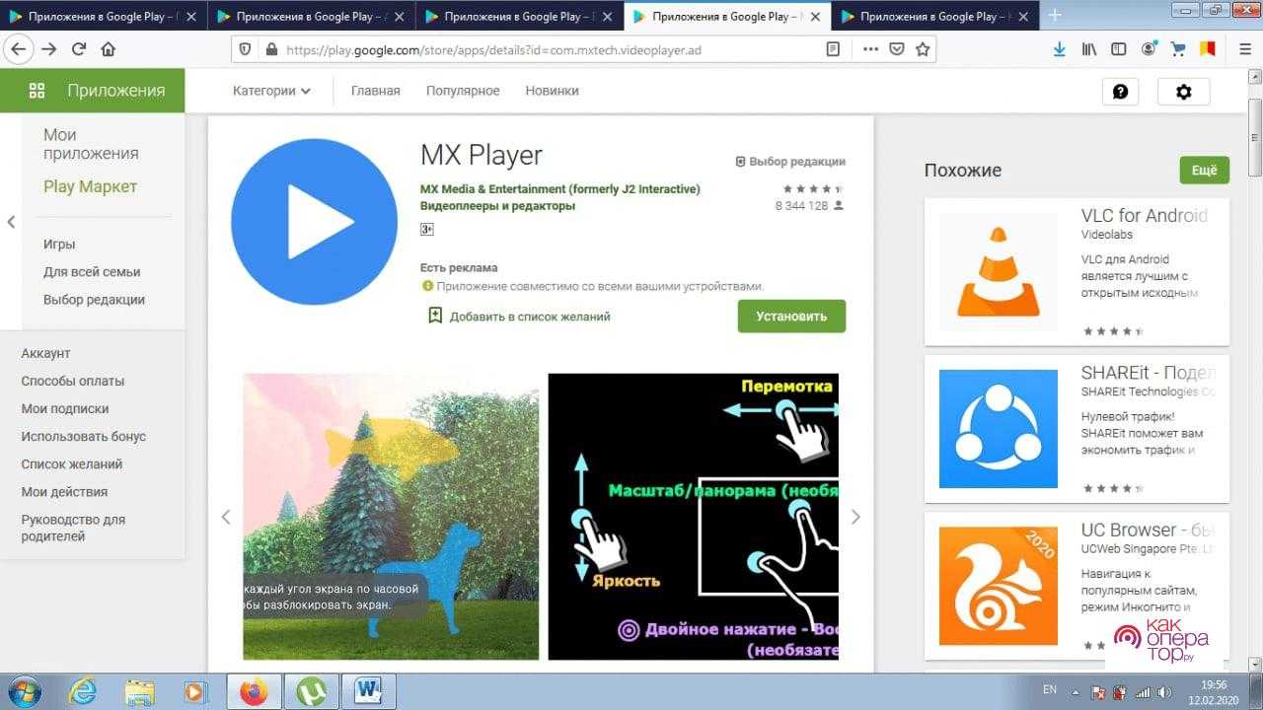The image size is (1263, 710).
Task: Click the Google Play help question mark icon
Action: [x=1120, y=92]
